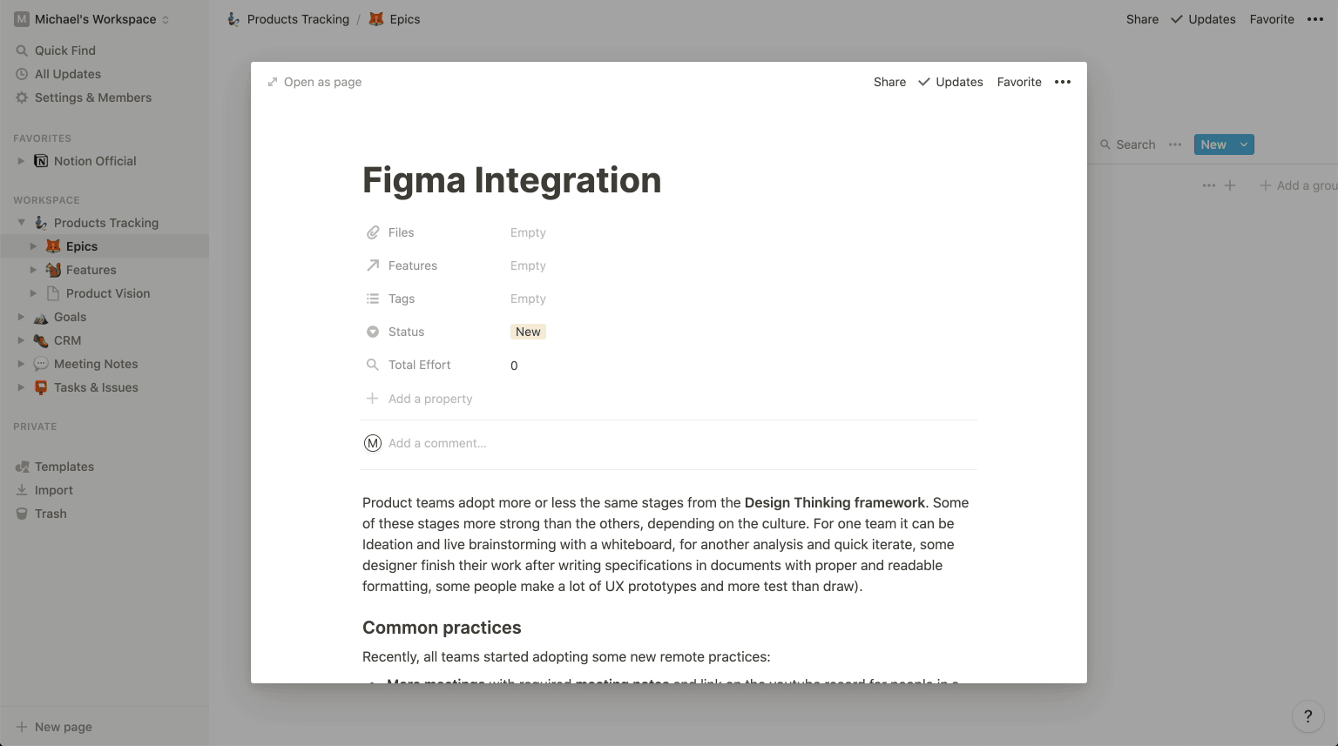Favorite the Figma Integration page
The width and height of the screenshot is (1338, 746).
point(1018,81)
